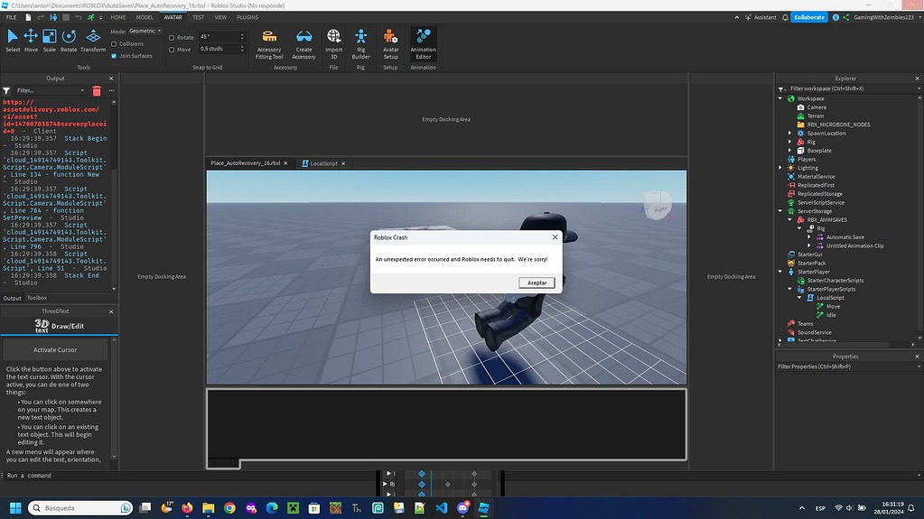Choose the Scale tool
924x519 pixels.
[x=50, y=41]
